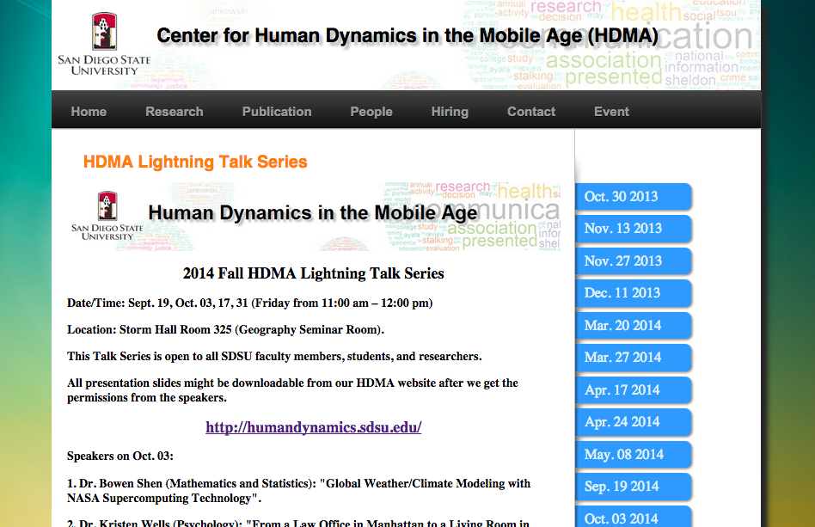View the Nov. 27 2013 talk
Screen dimensions: 815x527
[x=633, y=260]
